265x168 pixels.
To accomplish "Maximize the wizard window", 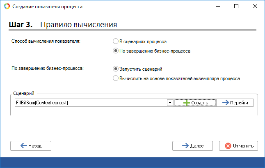I will click(x=236, y=7).
